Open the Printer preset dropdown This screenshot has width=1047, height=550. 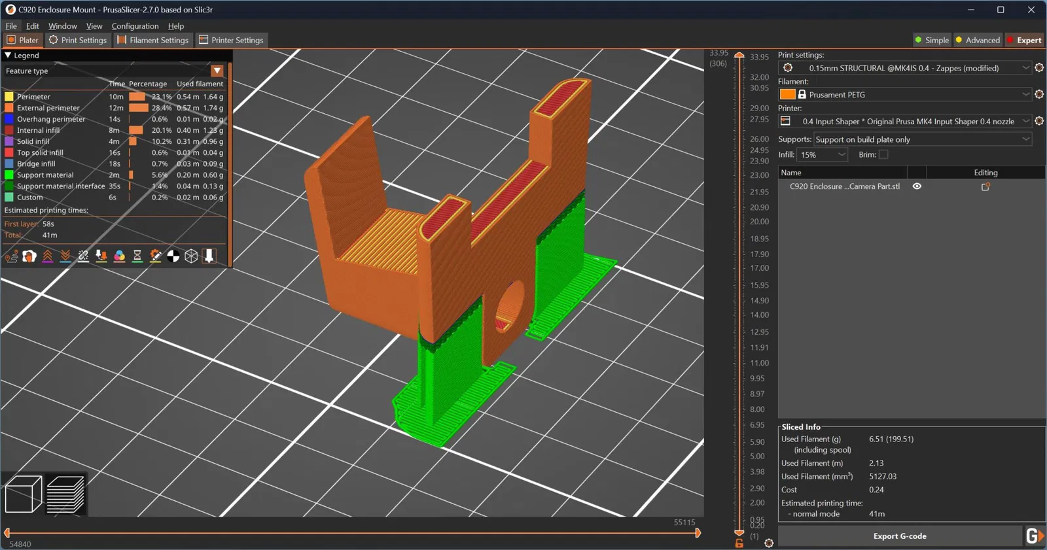[x=905, y=121]
